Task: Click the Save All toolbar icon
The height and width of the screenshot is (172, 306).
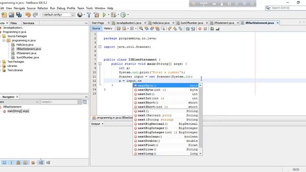Action: (19, 15)
